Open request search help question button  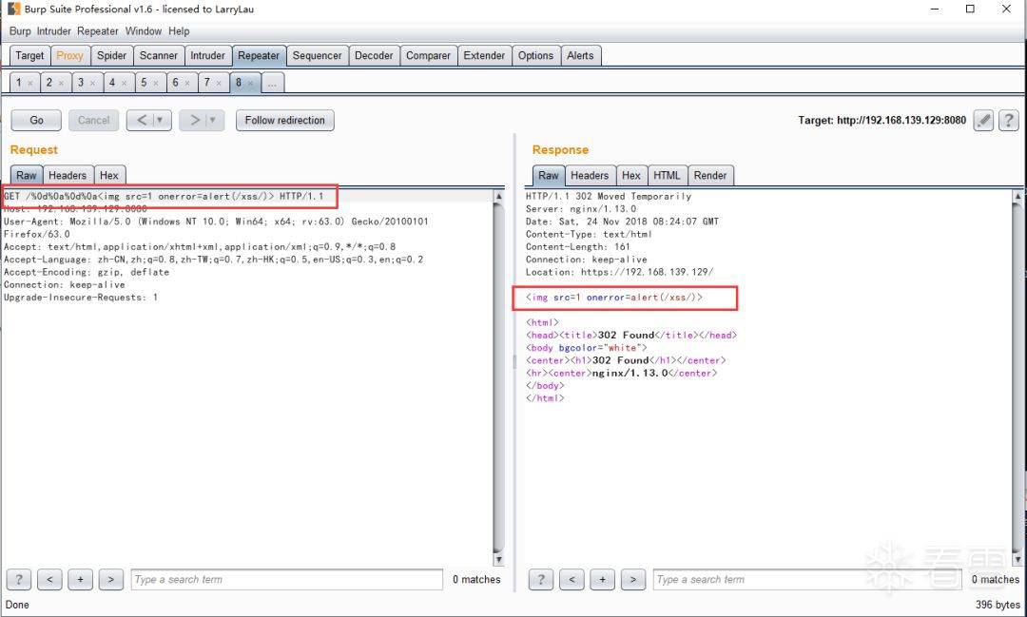[18, 580]
